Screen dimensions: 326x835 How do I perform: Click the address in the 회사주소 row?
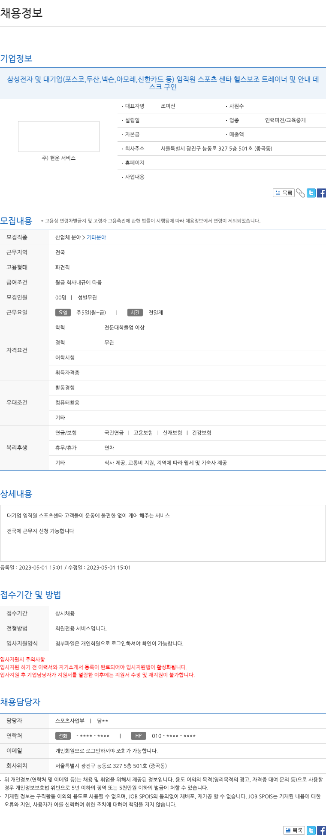(216, 149)
